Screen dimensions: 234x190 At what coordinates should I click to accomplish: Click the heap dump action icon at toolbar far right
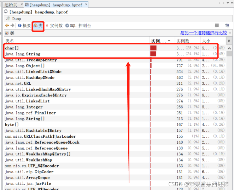227,25
